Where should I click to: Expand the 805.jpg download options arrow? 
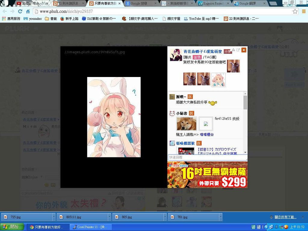pos(165,217)
